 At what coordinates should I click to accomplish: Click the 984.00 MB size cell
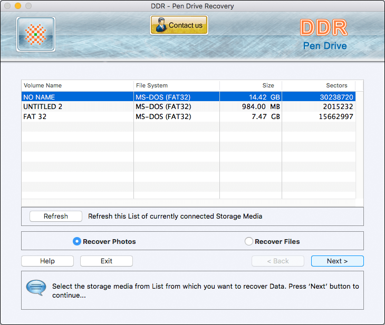pos(251,107)
